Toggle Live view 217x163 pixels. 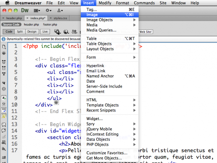point(45,31)
